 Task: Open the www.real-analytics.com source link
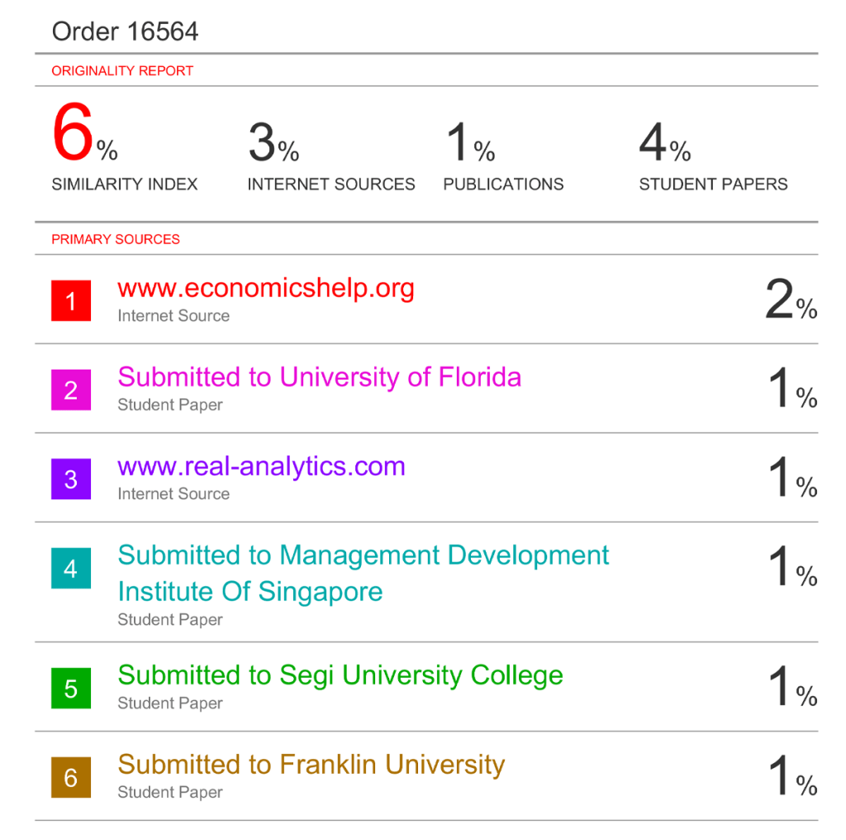click(x=261, y=466)
